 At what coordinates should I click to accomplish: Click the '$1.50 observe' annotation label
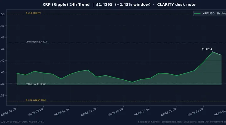pyautogui.click(x=34, y=13)
